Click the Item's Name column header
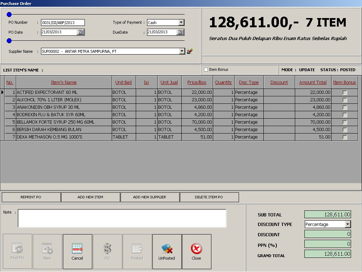The width and height of the screenshot is (362, 272). coord(64,82)
